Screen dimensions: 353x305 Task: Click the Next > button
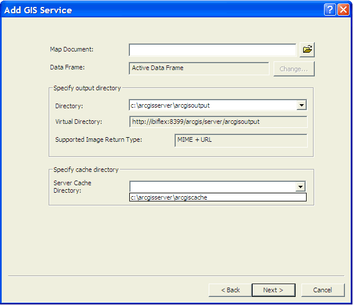(273, 290)
